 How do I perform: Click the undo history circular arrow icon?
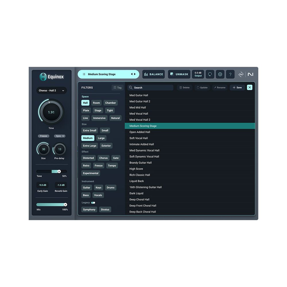(210, 74)
